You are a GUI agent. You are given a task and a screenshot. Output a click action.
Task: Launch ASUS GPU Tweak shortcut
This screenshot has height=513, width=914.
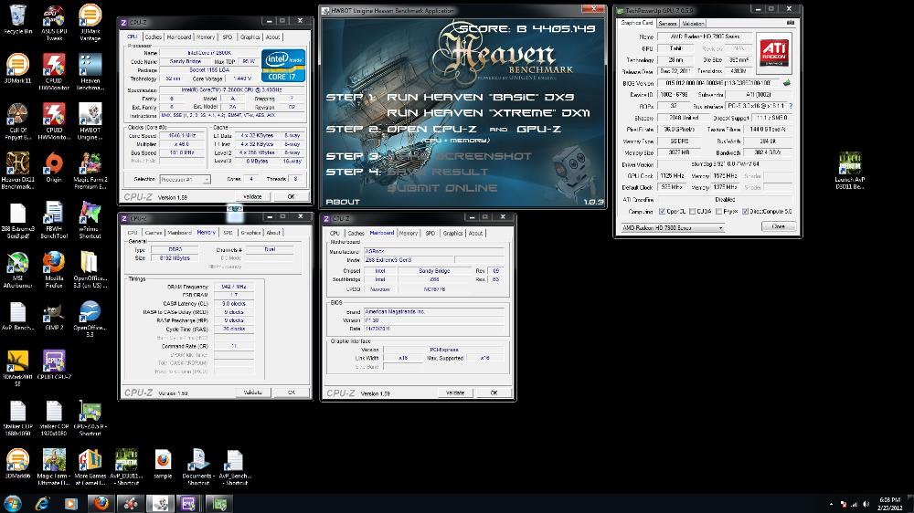(54, 23)
